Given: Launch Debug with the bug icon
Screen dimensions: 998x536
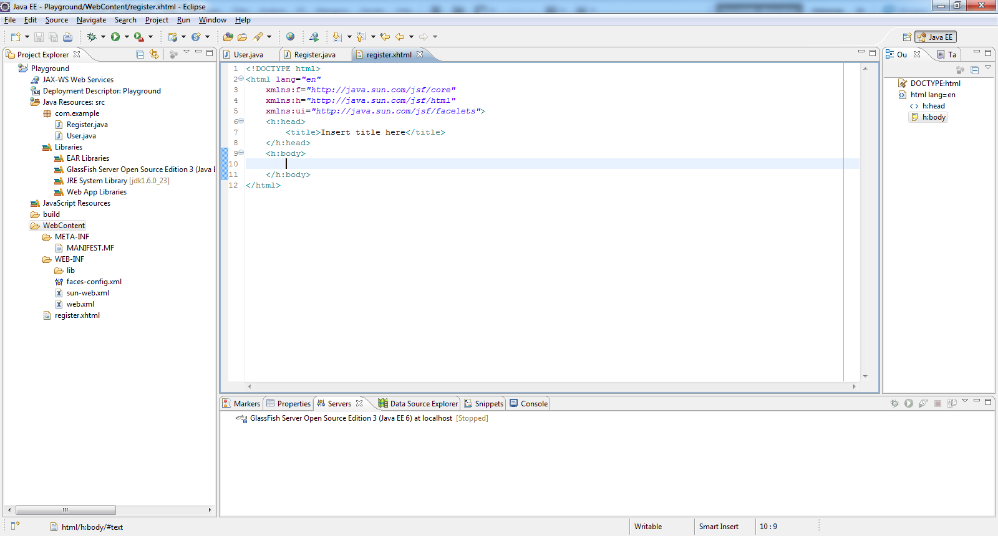Looking at the screenshot, I should pyautogui.click(x=92, y=37).
